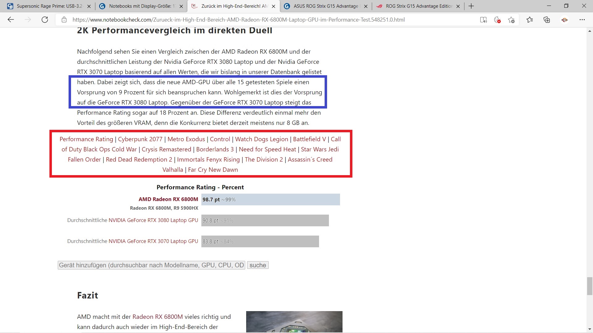Open a new browser tab
Image resolution: width=593 pixels, height=333 pixels.
coord(471,6)
